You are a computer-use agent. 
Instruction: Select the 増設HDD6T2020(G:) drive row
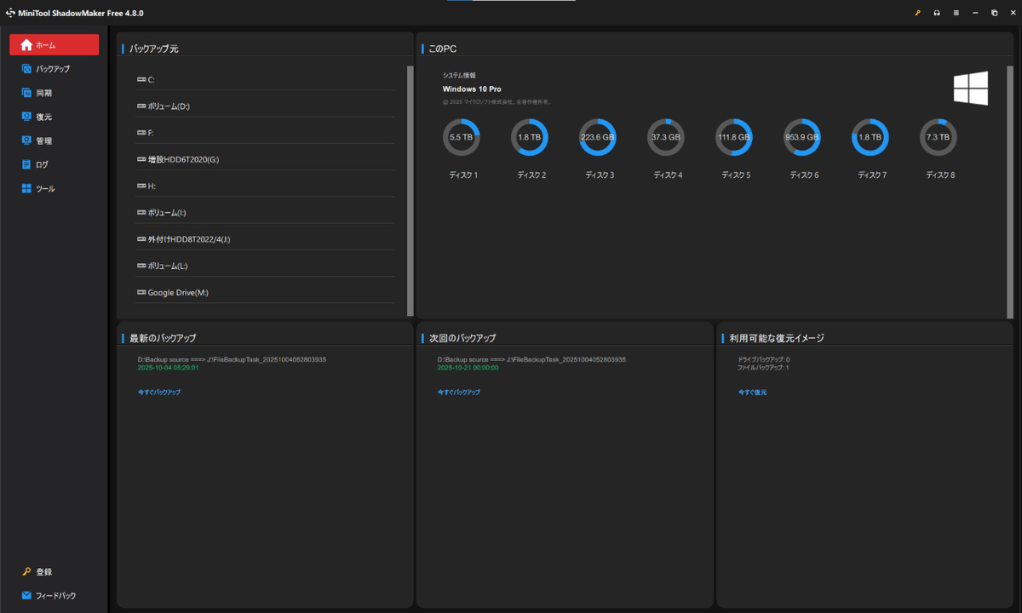(x=265, y=159)
